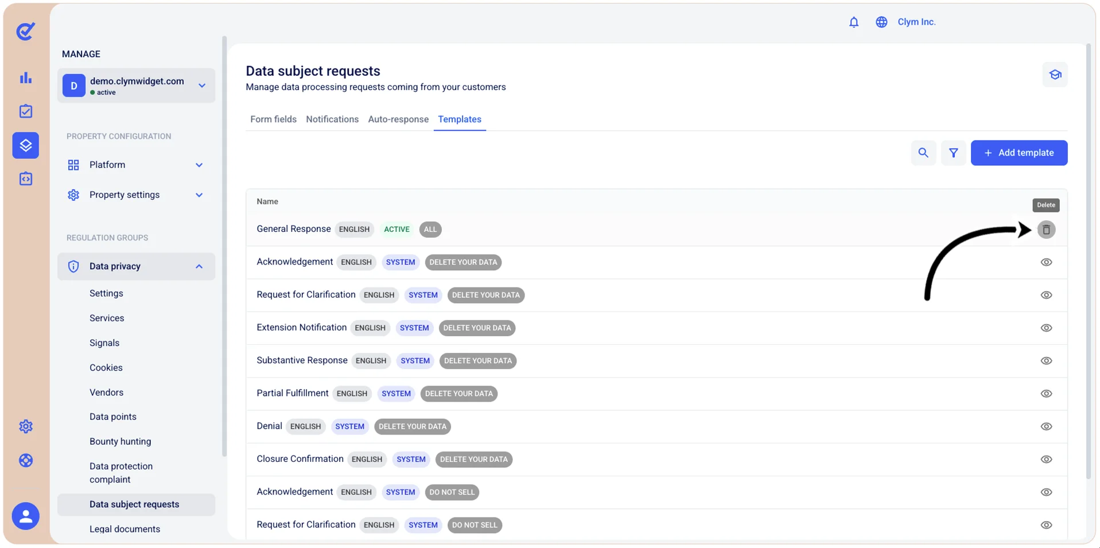View the Closure Confirmation template
Screen dimensions: 1100x548
coord(1046,459)
